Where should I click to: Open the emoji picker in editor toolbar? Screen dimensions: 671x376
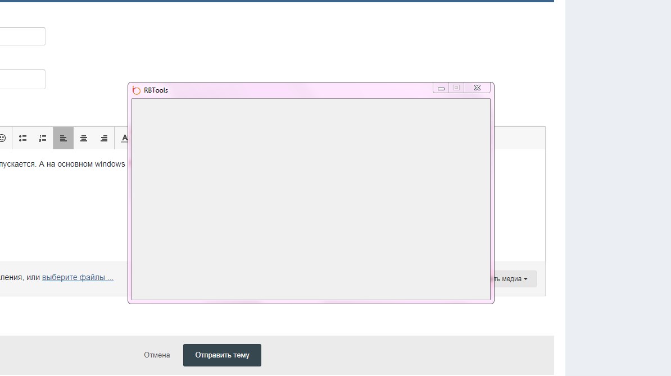(3, 138)
